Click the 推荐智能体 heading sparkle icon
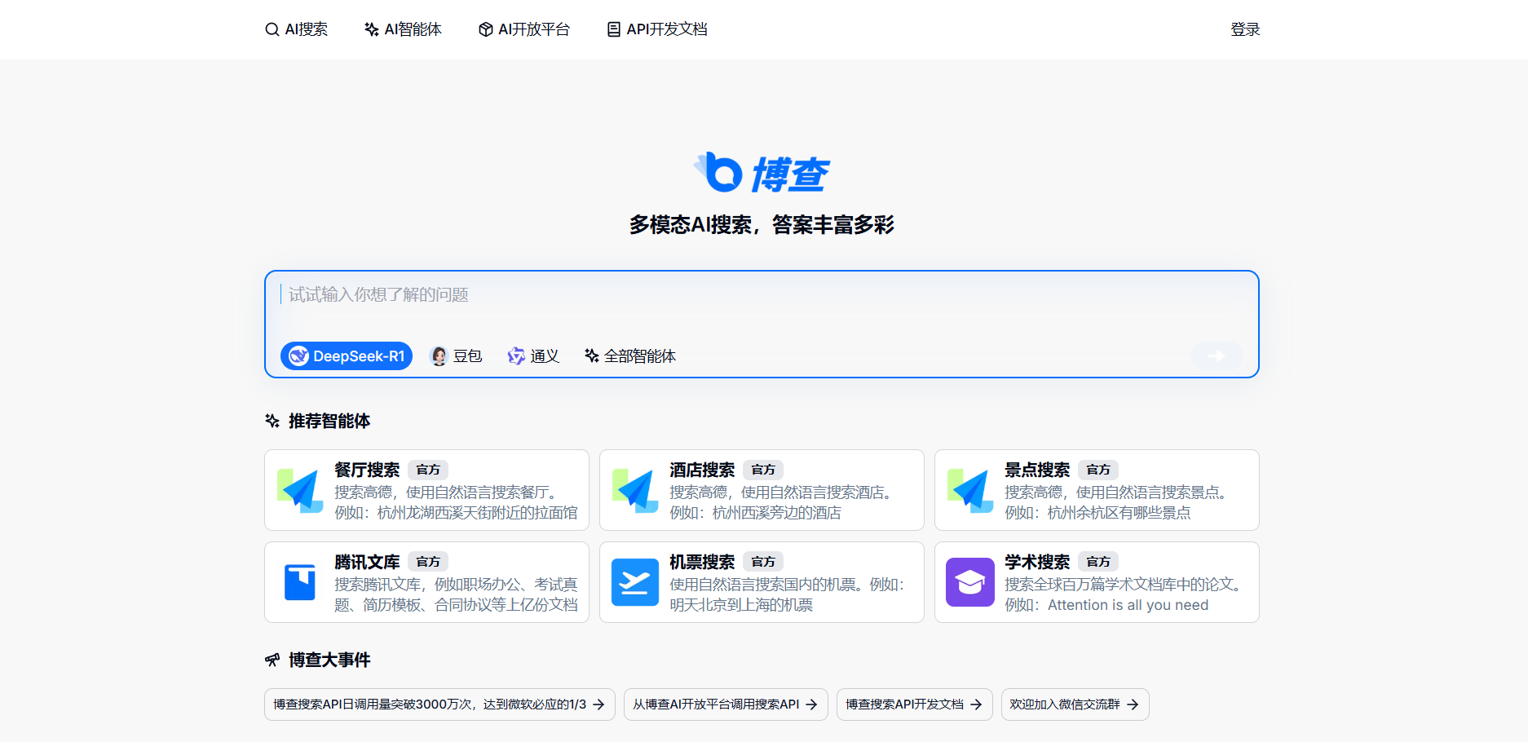 point(272,421)
